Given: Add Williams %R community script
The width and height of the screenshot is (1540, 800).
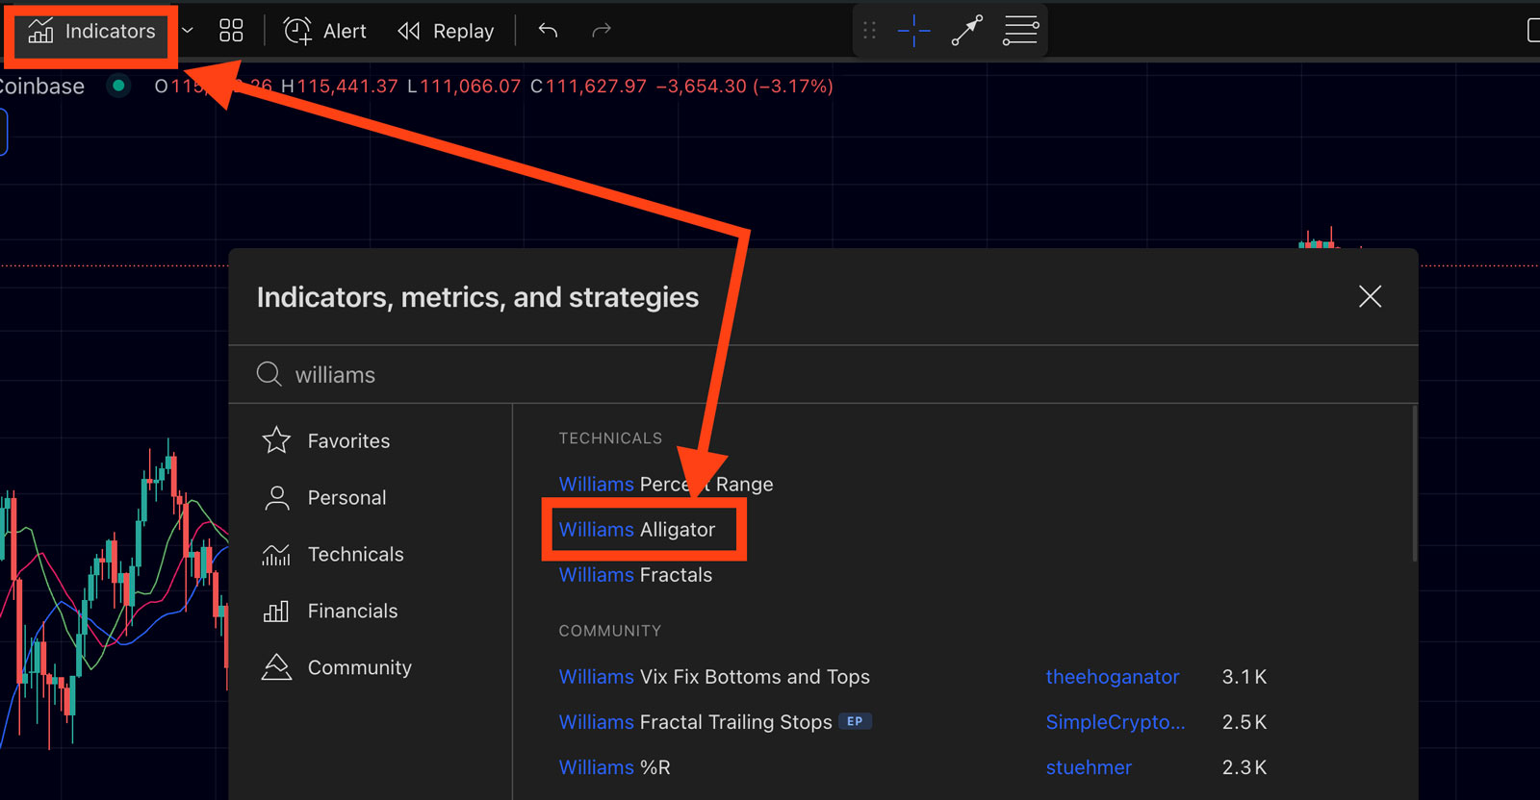Looking at the screenshot, I should (614, 766).
